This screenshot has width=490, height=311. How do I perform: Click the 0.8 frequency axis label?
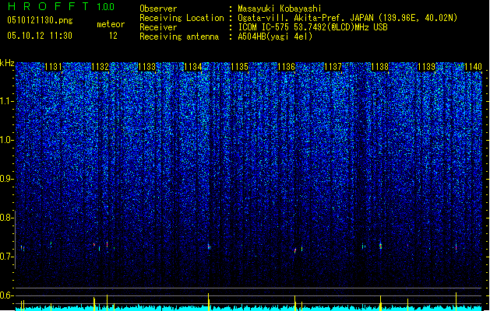(7, 218)
